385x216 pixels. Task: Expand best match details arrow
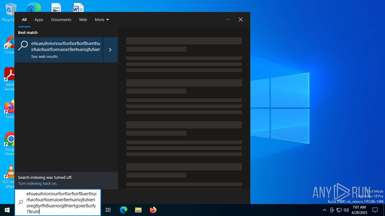[110, 50]
